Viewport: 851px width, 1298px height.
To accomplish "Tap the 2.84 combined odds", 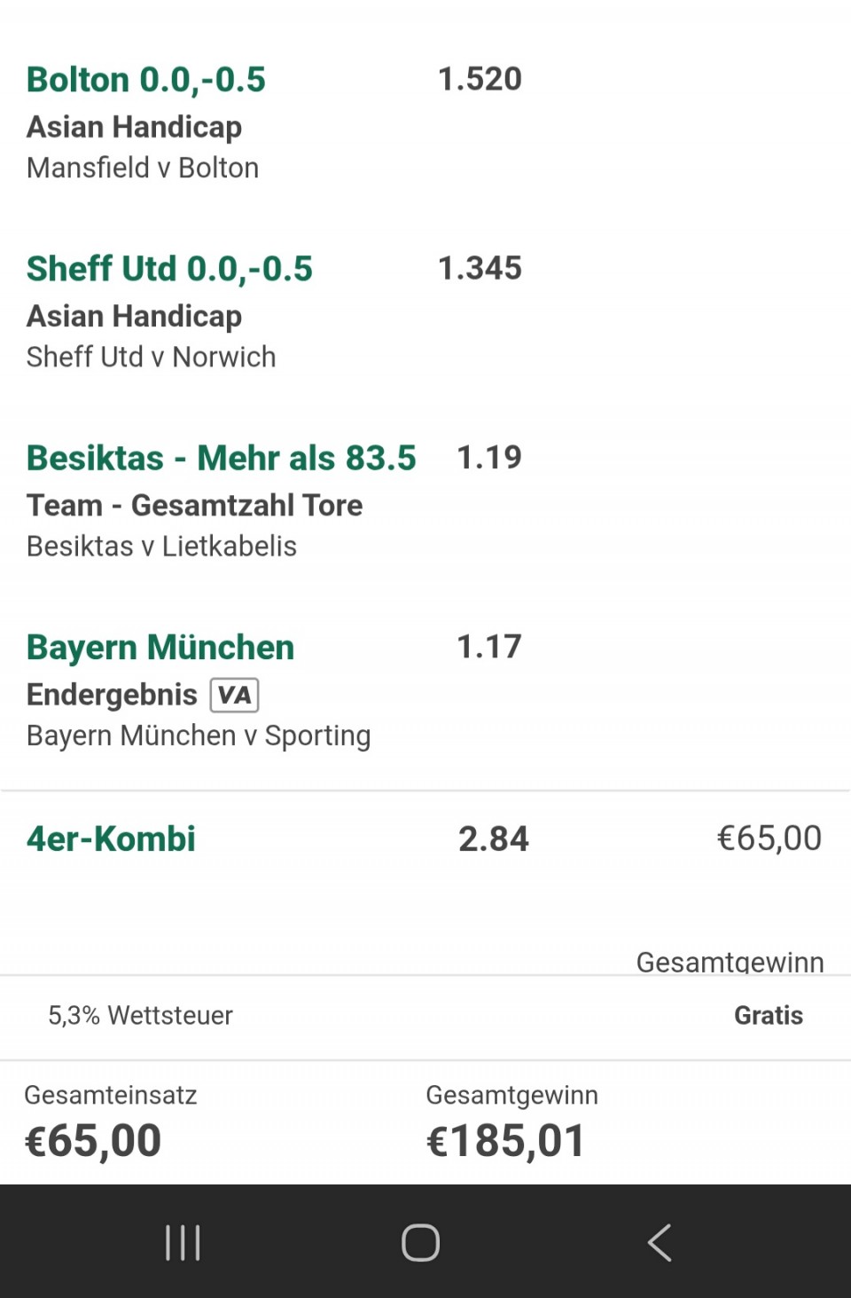I will point(493,838).
